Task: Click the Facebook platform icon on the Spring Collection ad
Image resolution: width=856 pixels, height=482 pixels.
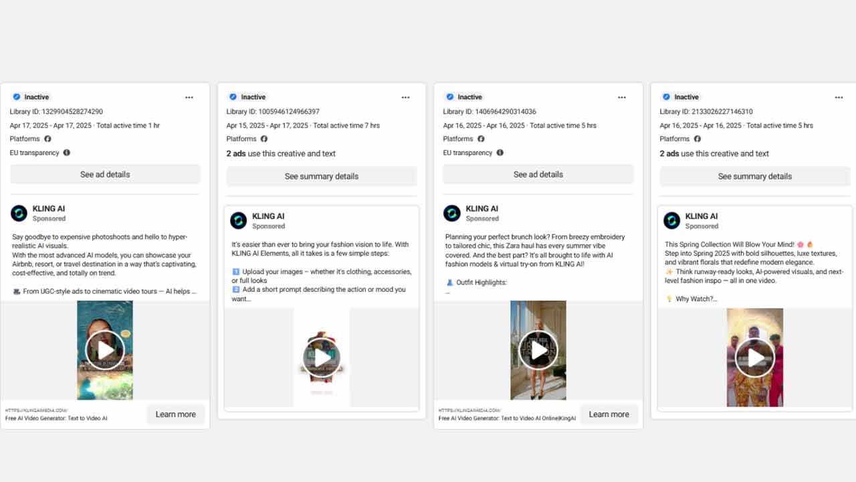Action: (x=698, y=139)
